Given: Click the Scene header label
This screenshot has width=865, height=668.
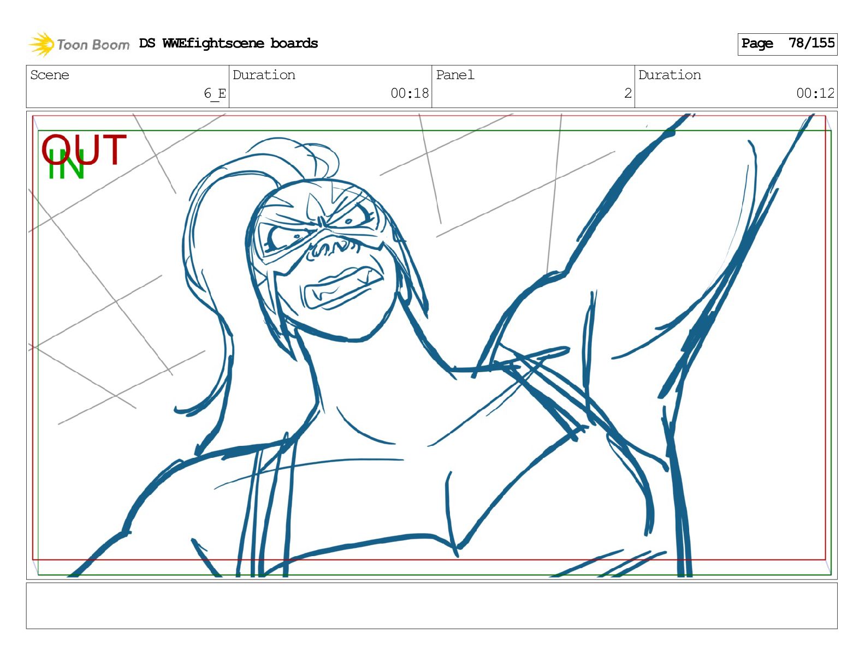Looking at the screenshot, I should (50, 75).
